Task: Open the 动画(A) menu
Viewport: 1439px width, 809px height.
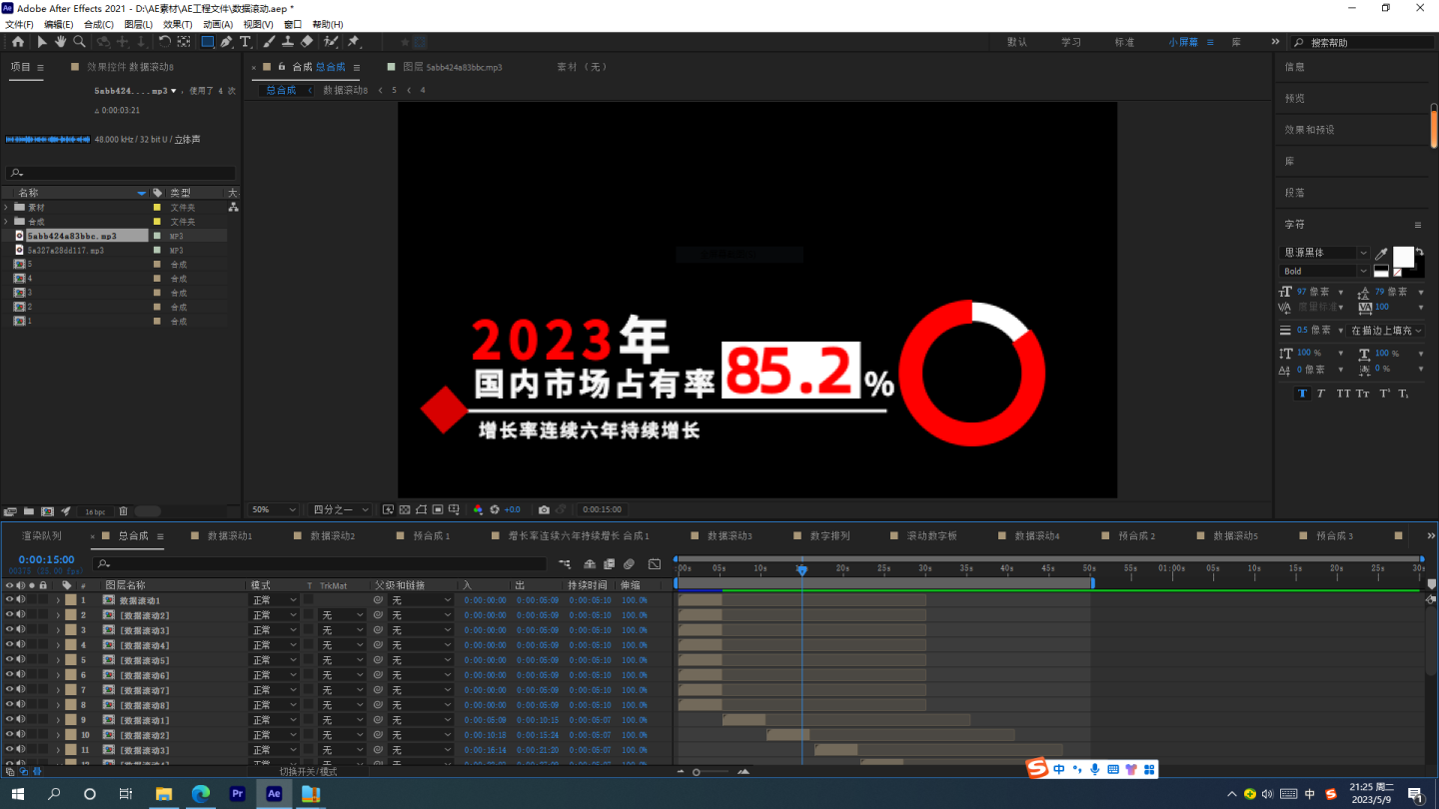Action: pyautogui.click(x=218, y=24)
